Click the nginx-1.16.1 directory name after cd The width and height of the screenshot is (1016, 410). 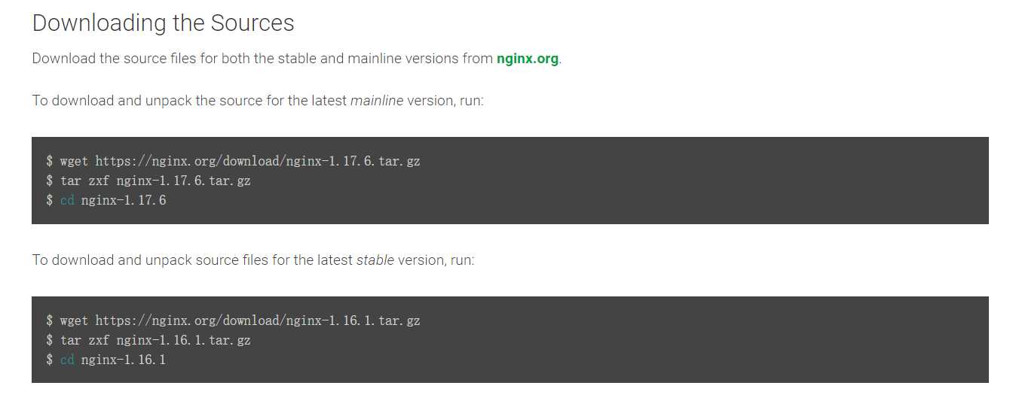(x=124, y=360)
